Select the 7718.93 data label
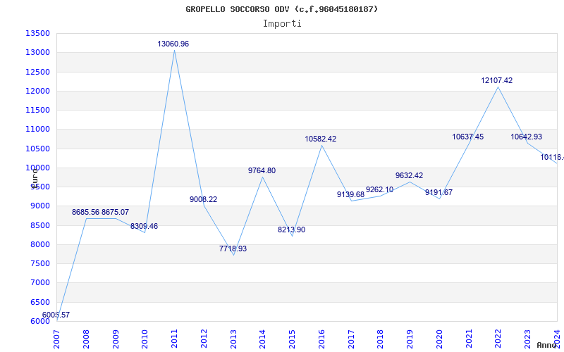Screen dimensions: 564x352 (233, 249)
